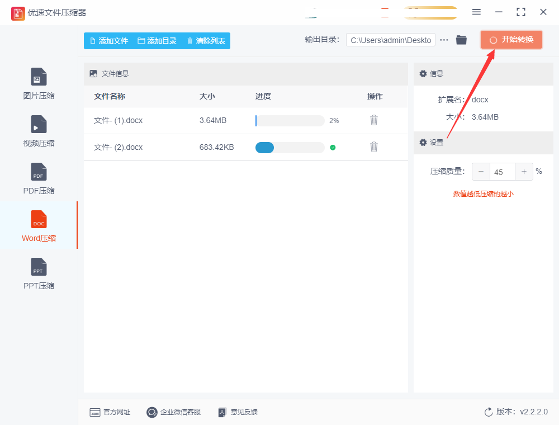559x425 pixels.
Task: Click the green completed check for 文件- (2).docx
Action: (x=333, y=147)
